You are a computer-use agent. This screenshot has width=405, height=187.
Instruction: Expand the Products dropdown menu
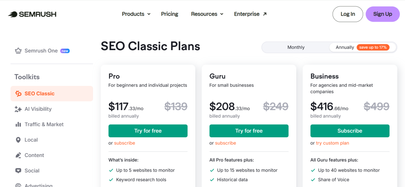coord(136,14)
